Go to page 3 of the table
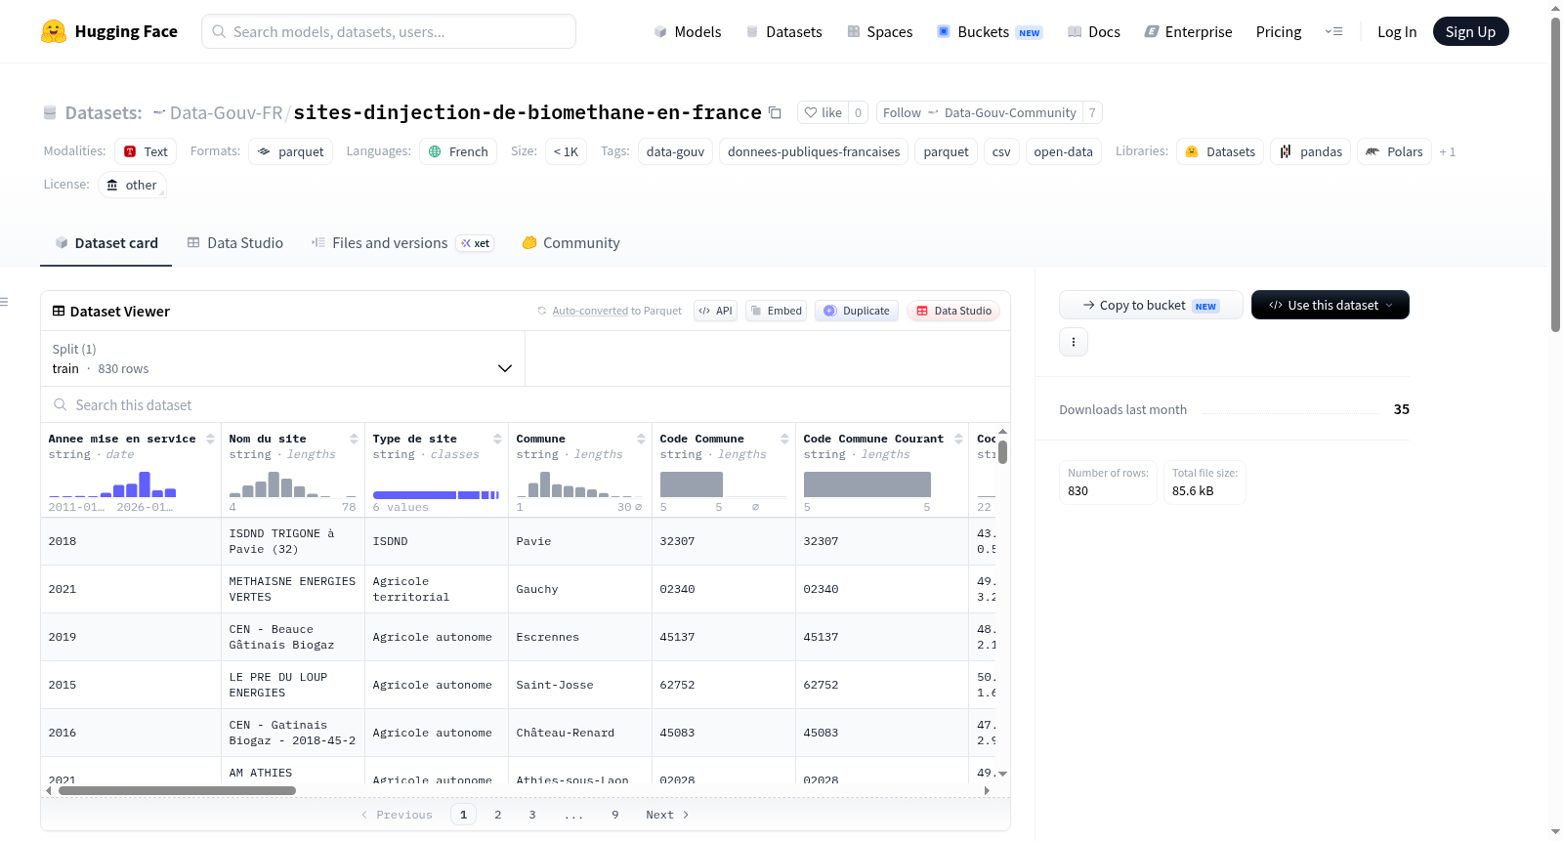Screen dimensions: 1563x841 tap(532, 815)
